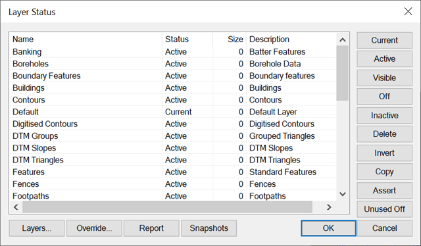
Task: Click size value in Buildings row
Action: (241, 88)
